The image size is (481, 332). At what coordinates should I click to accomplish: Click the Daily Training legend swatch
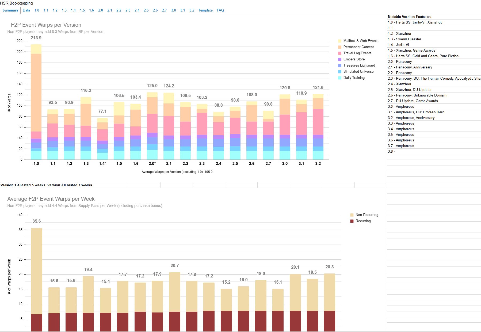340,78
